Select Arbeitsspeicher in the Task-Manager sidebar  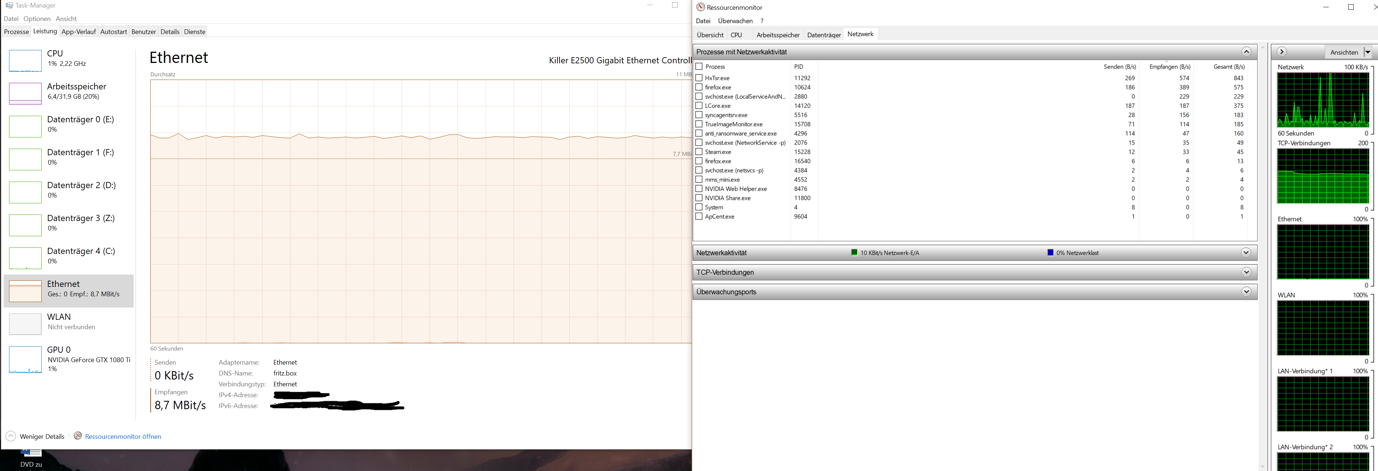(x=68, y=94)
